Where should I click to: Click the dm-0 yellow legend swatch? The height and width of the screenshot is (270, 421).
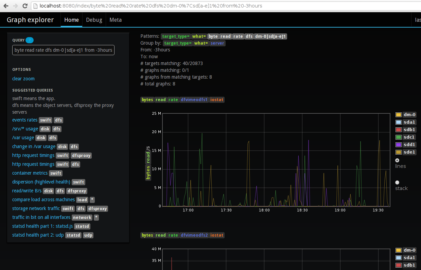[399, 115]
